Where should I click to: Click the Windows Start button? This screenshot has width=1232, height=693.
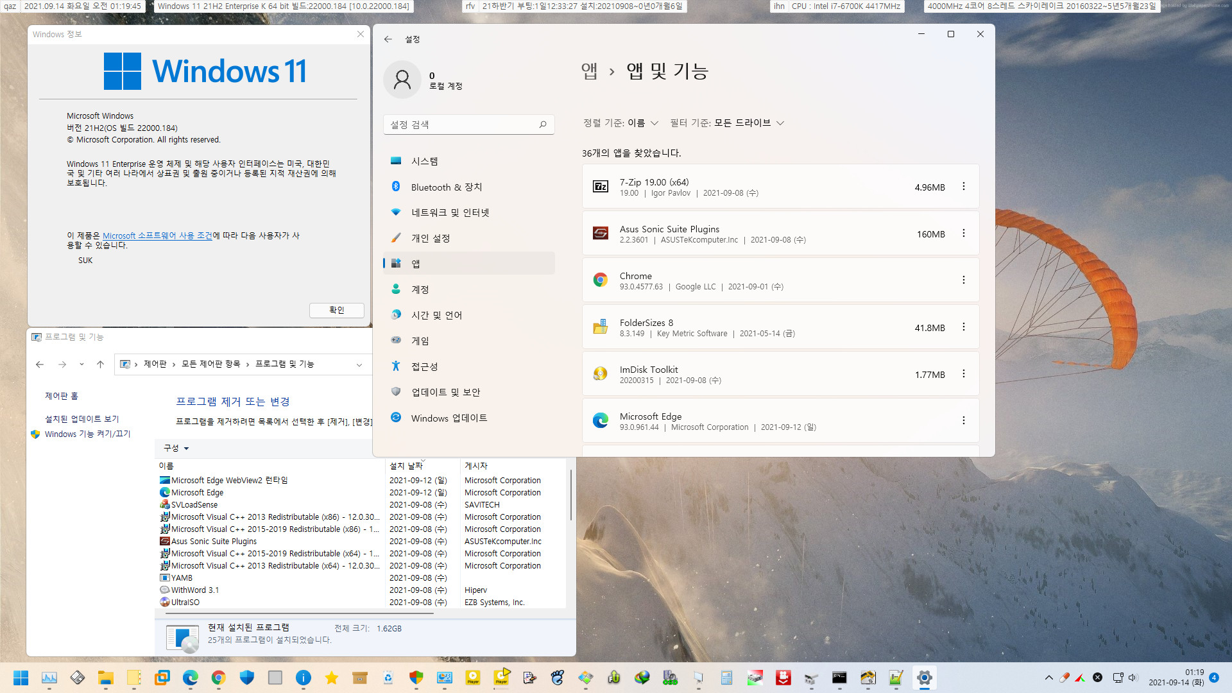coord(21,678)
